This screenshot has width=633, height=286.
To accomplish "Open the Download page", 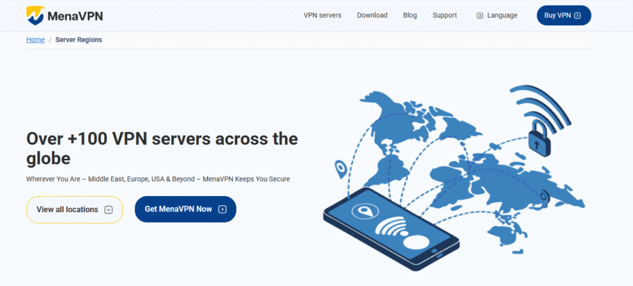I will (372, 15).
